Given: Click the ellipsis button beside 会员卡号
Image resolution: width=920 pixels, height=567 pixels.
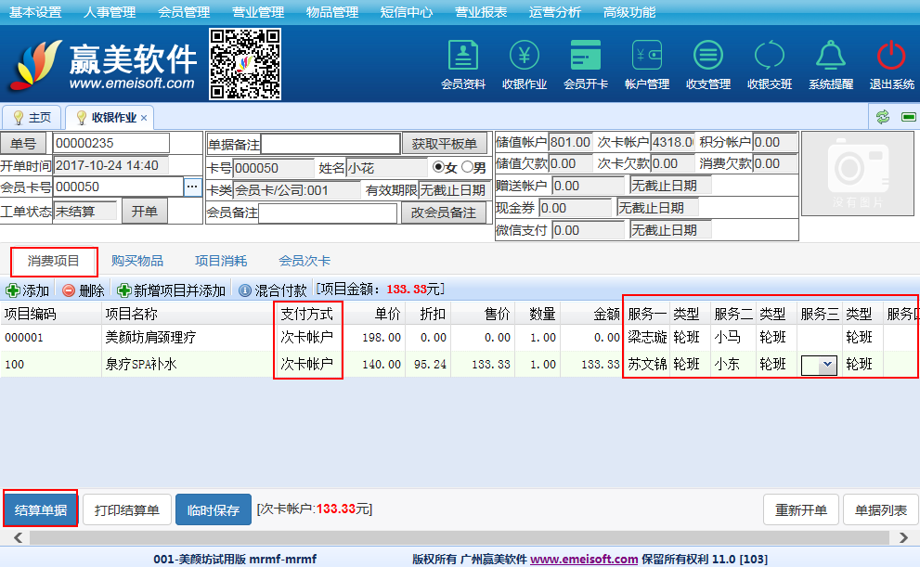Looking at the screenshot, I should [x=192, y=187].
